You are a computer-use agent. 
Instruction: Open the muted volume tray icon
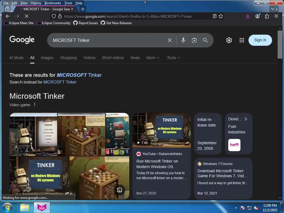[x=256, y=208]
